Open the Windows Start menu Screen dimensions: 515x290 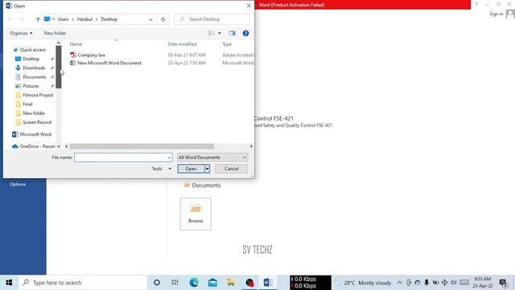coord(9,283)
